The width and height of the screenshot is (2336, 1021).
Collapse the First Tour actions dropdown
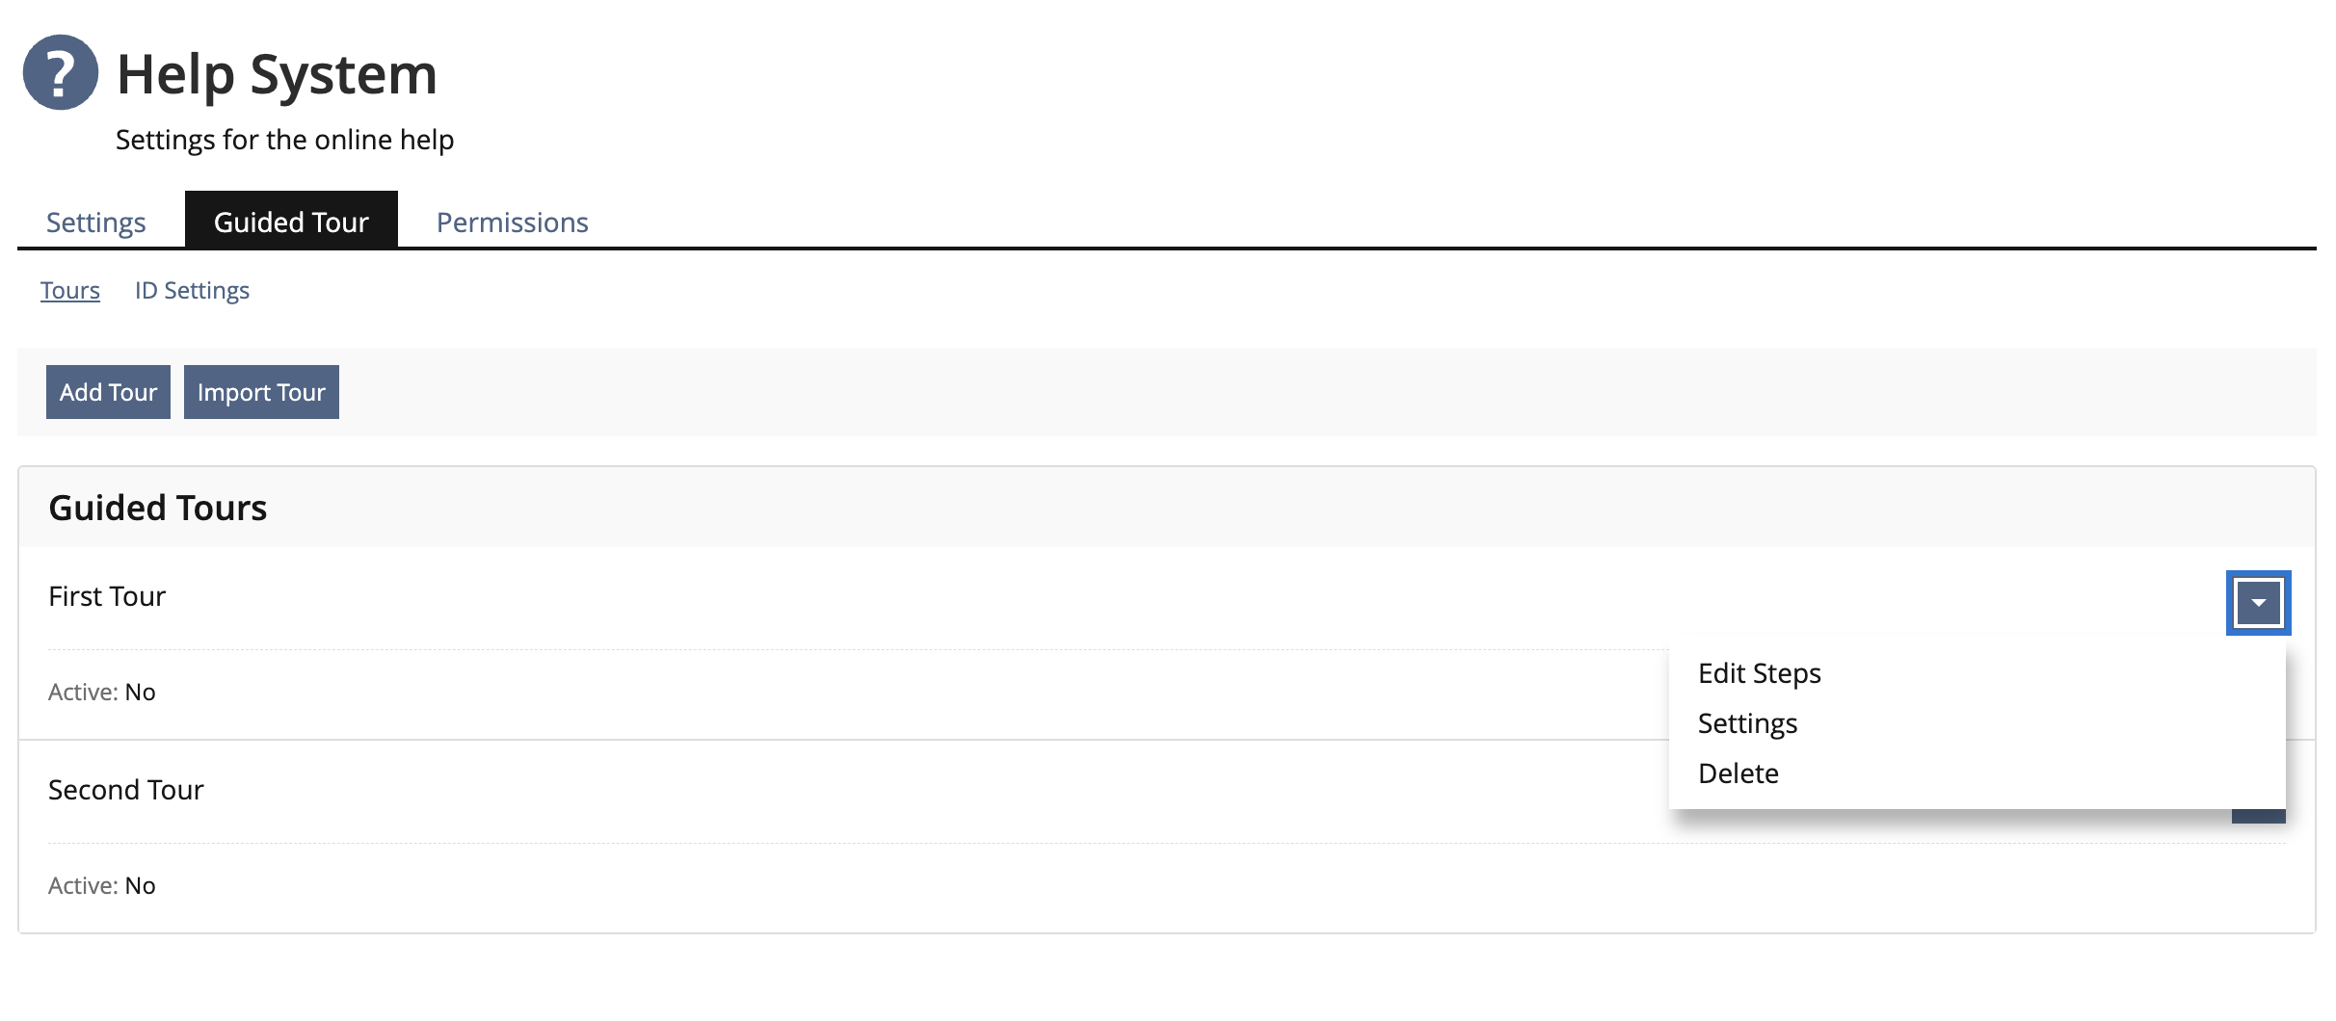(x=2258, y=603)
